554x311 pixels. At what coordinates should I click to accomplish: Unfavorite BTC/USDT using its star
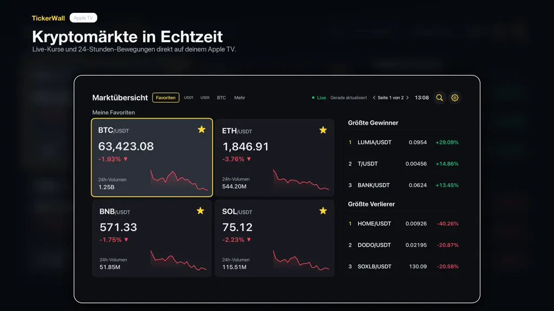(x=201, y=130)
